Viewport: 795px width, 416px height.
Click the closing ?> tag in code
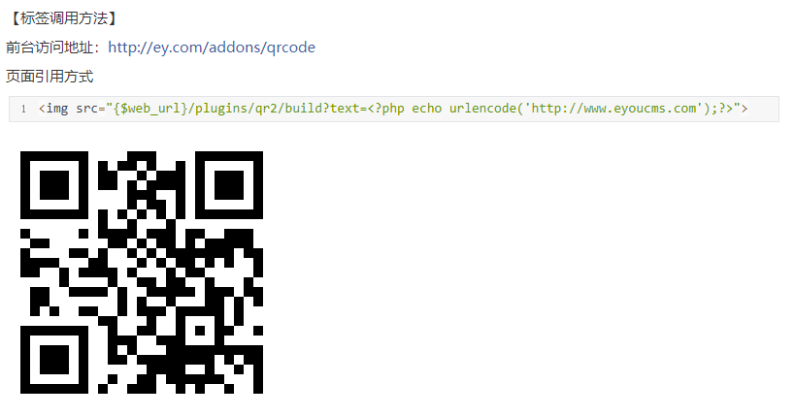tap(725, 109)
